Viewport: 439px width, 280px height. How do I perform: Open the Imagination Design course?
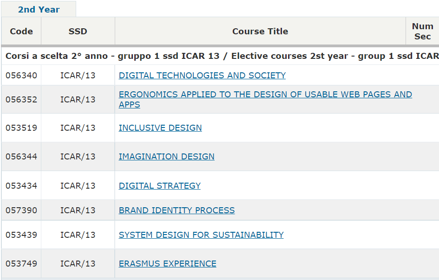tap(167, 157)
